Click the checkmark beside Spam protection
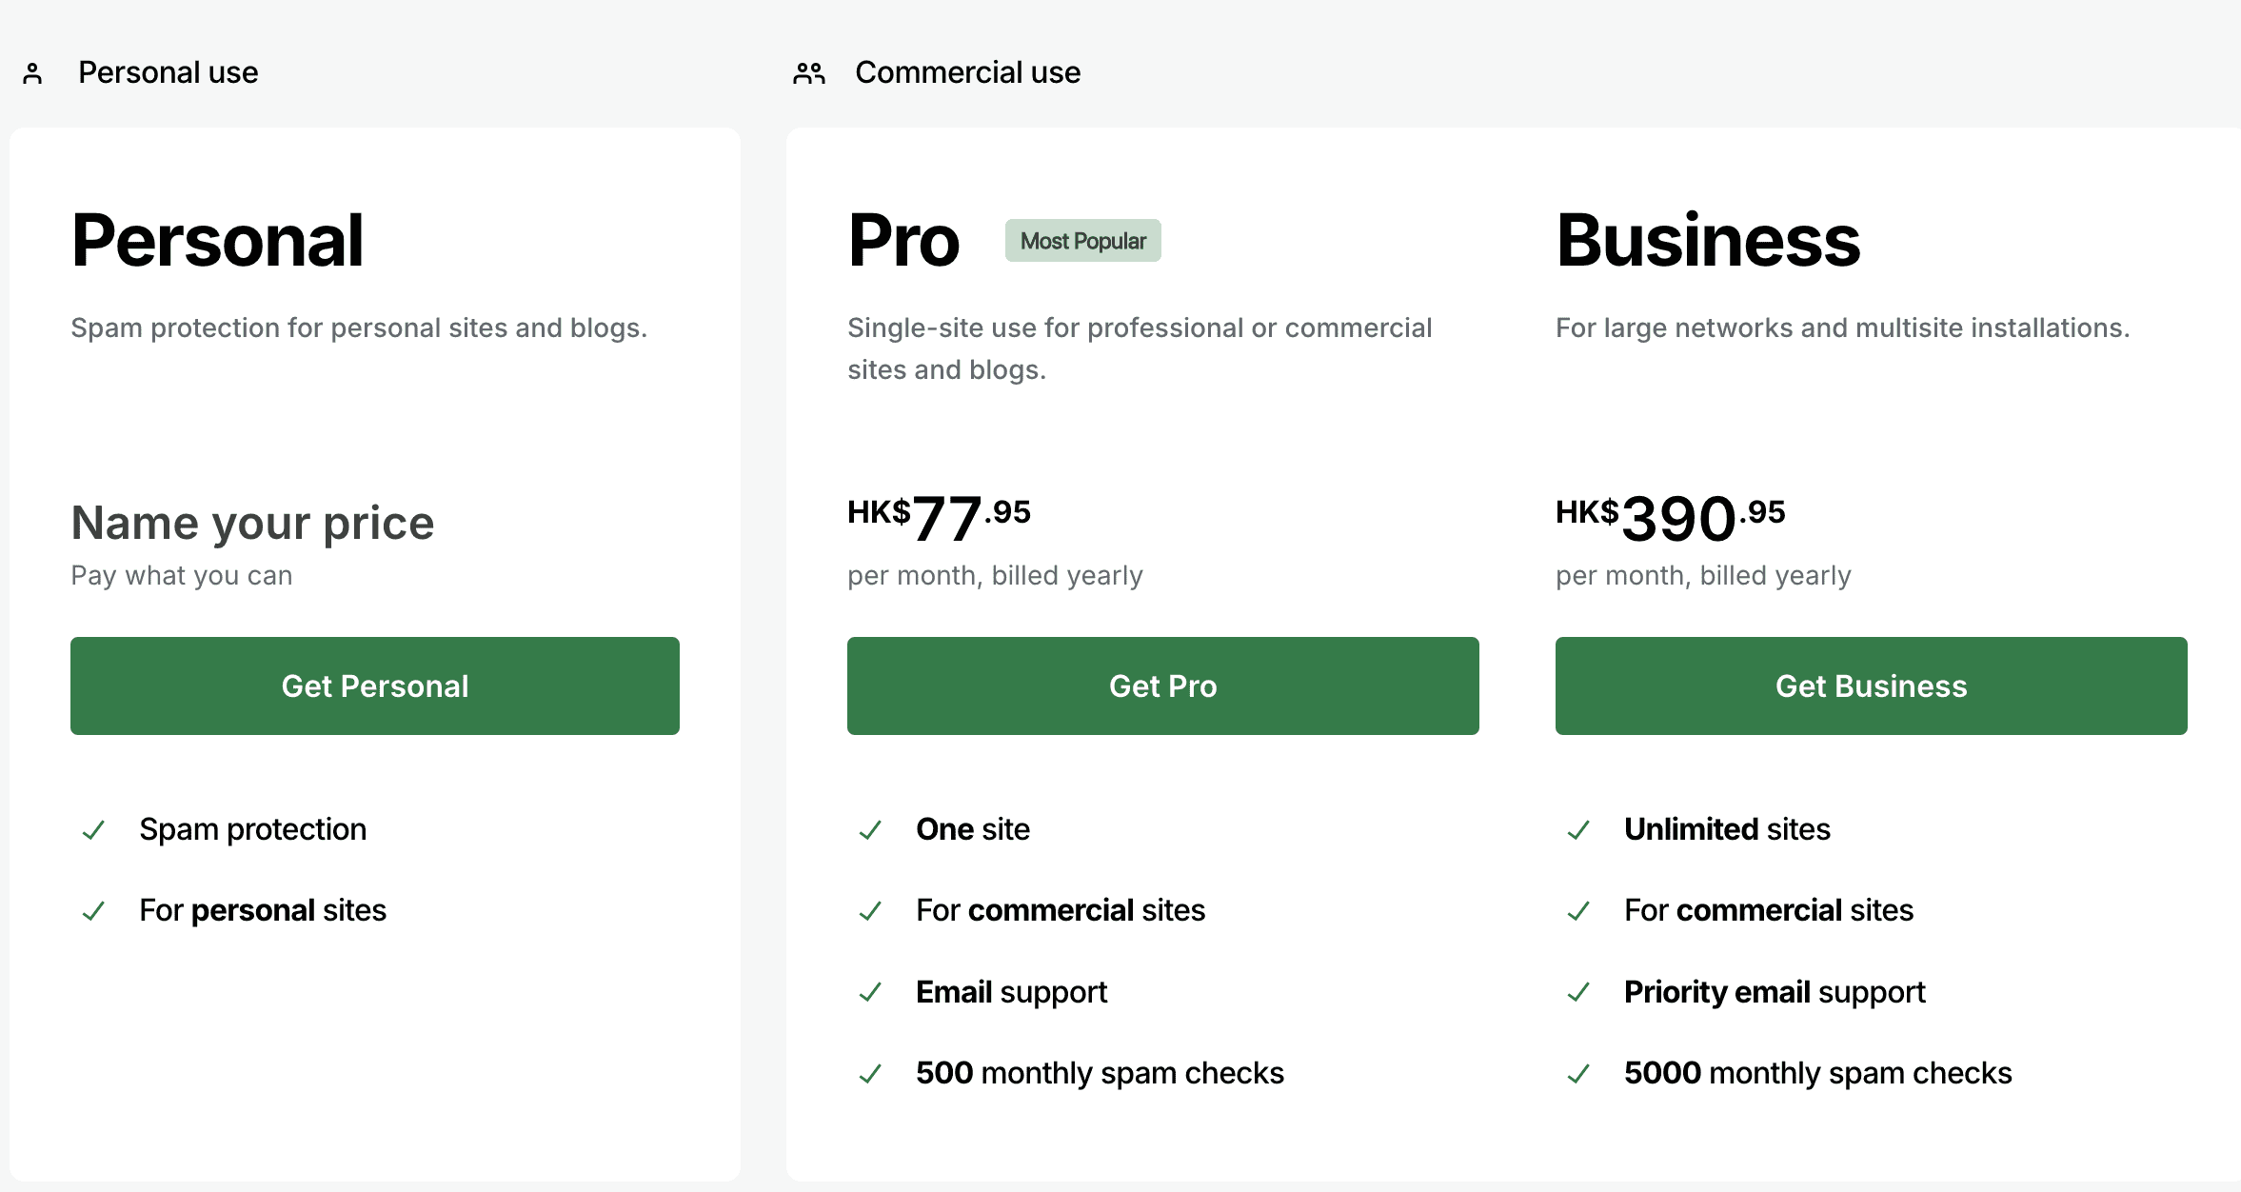 pos(93,830)
